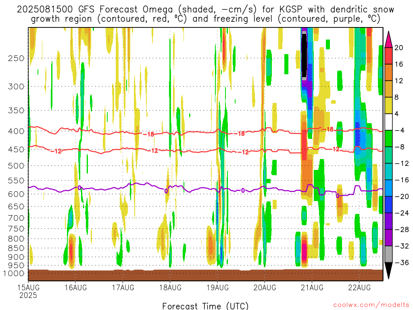Select the "-28" colorbar label

click(x=402, y=230)
